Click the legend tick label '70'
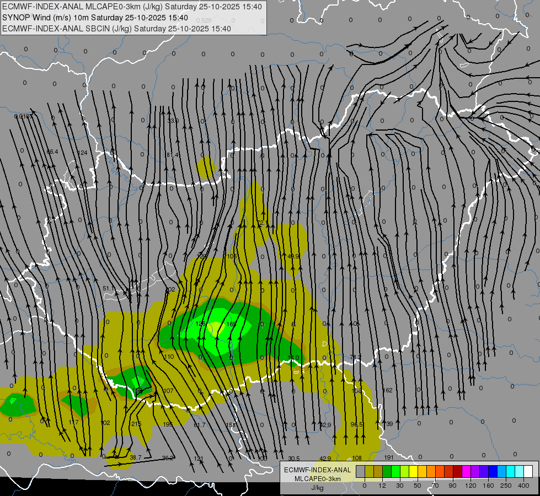 (435, 486)
